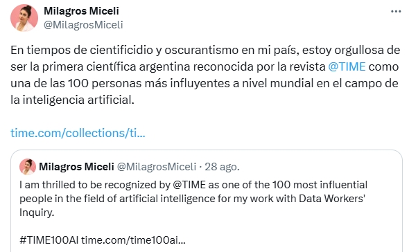
Task: Click the 'cientificidio y oscurantismo' first line
Action: click(205, 50)
